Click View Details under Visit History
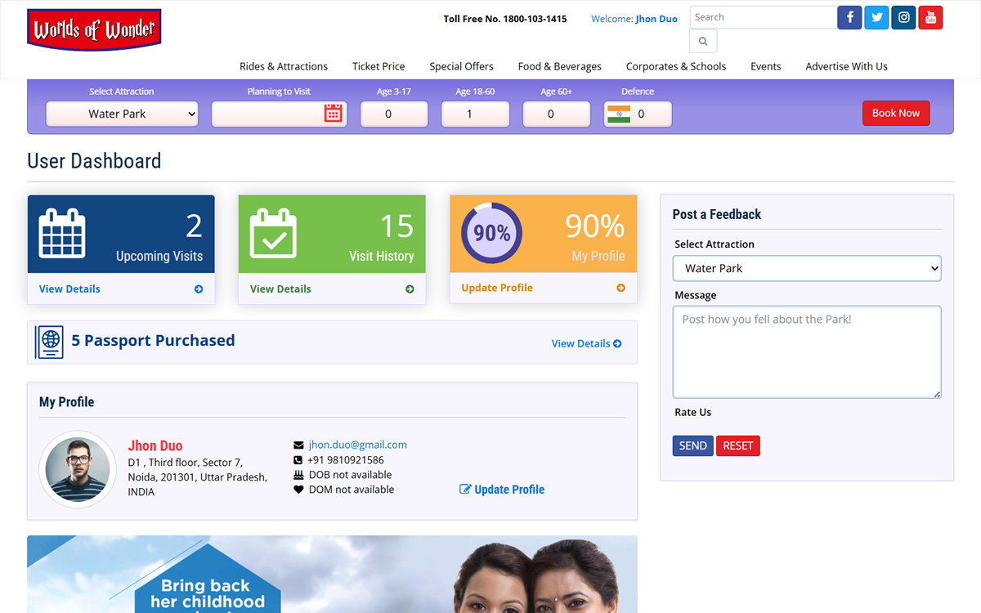Image resolution: width=981 pixels, height=613 pixels. coord(280,289)
